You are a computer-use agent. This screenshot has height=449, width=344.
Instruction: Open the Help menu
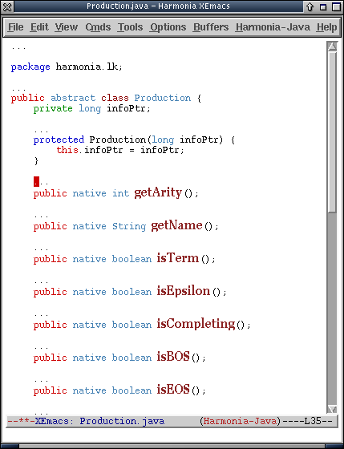327,27
